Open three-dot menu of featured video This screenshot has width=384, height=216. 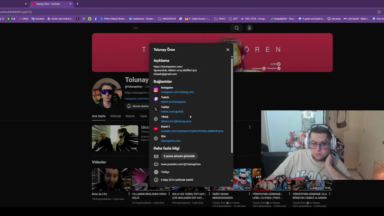pos(250,127)
